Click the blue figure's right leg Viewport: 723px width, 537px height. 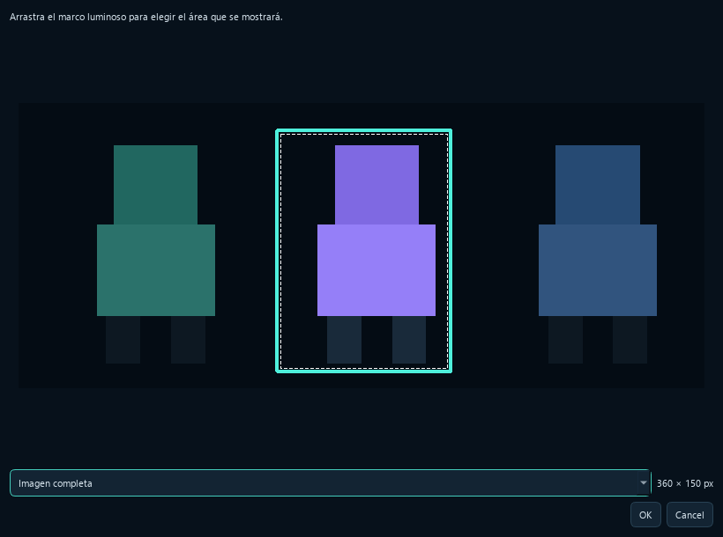630,340
